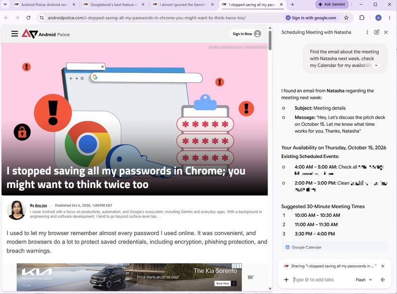Open the Chrome profile avatar
Screen dimensions: 397x294
click(x=378, y=18)
